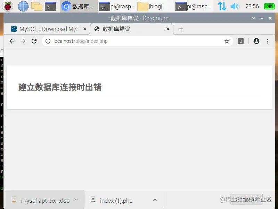This screenshot has width=278, height=209.
Task: Go forward to the next page
Action: click(23, 41)
